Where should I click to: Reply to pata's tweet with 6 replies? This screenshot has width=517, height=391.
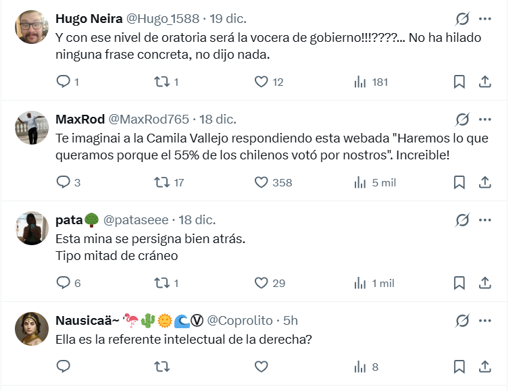click(x=63, y=283)
